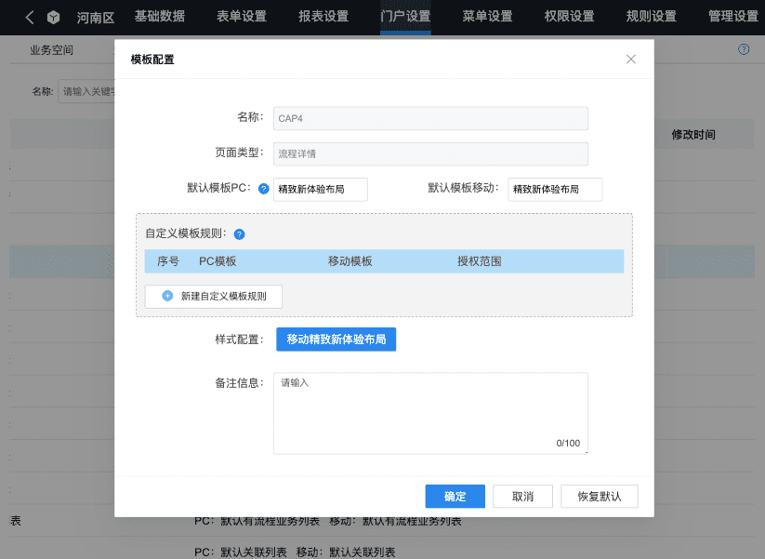Click the 默认关联列表 row text

(x=295, y=552)
